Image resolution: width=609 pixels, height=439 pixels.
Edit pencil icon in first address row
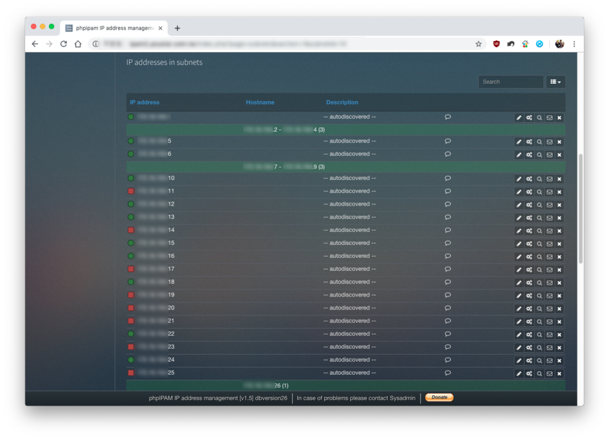click(x=519, y=118)
